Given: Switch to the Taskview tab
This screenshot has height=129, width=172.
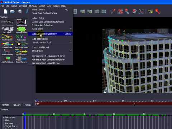Looking at the screenshot, I should click(17, 105).
